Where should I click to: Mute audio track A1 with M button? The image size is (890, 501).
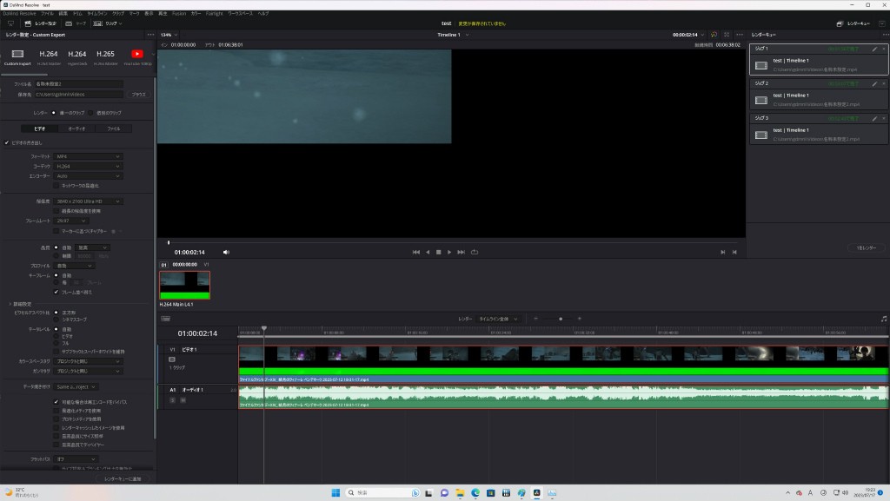click(x=183, y=399)
